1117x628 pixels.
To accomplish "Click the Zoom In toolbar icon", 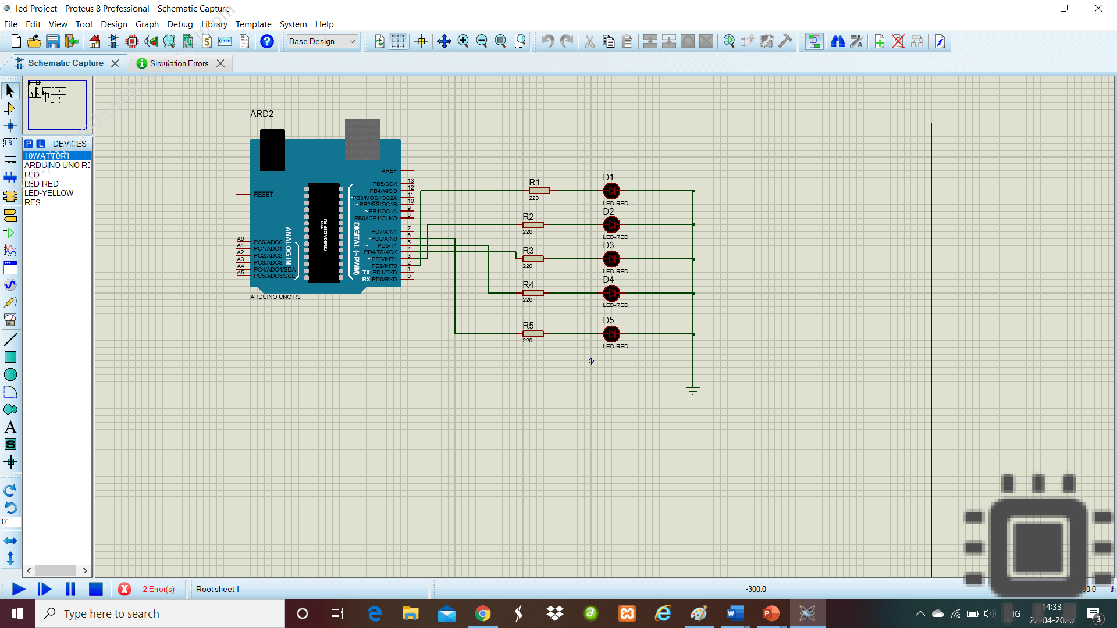I will tap(464, 41).
